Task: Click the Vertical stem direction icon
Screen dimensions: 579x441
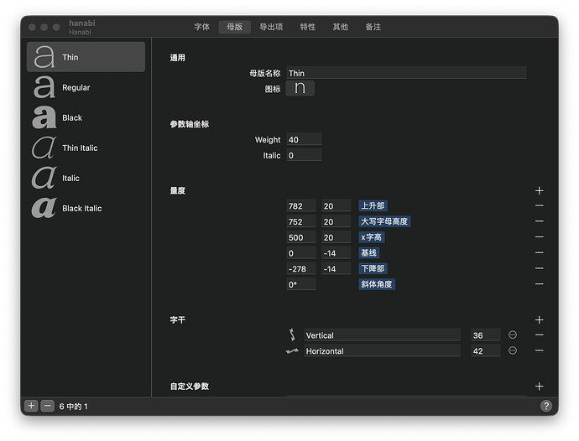Action: (x=292, y=335)
